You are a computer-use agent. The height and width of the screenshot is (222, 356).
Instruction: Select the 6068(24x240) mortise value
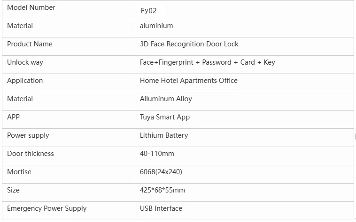point(161,172)
